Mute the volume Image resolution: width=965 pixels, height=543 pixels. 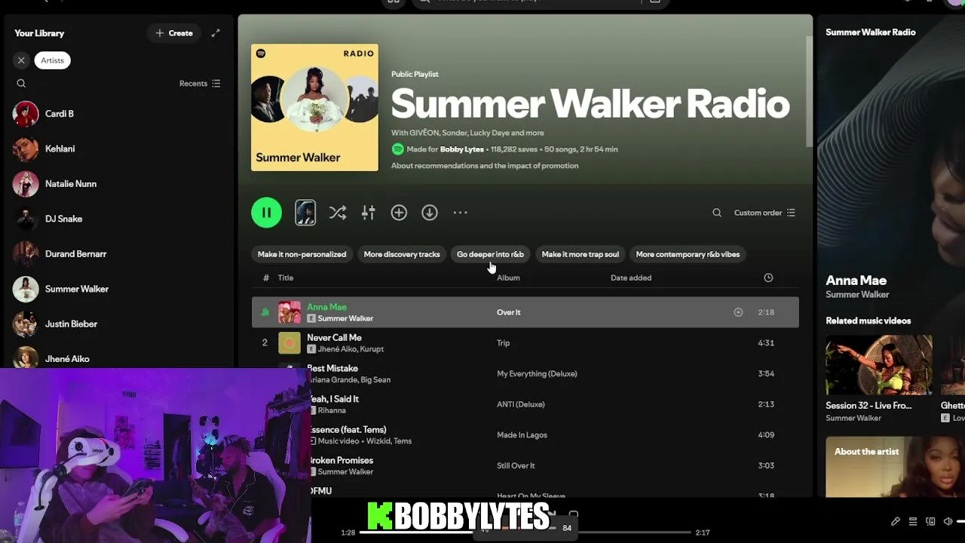pyautogui.click(x=948, y=521)
